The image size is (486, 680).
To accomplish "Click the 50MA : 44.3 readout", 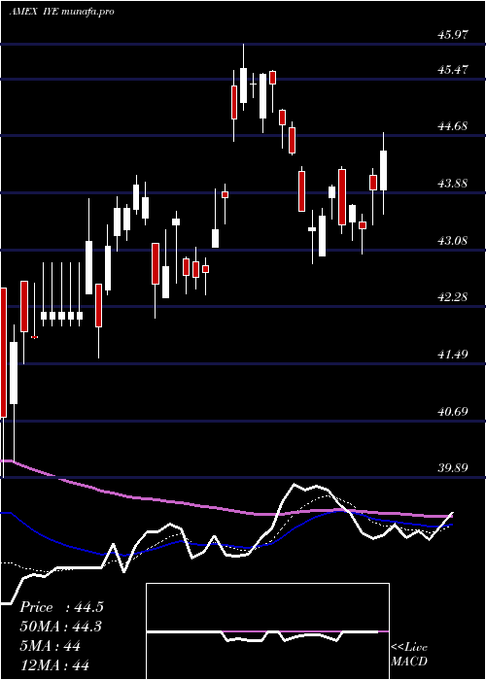I will (61, 627).
